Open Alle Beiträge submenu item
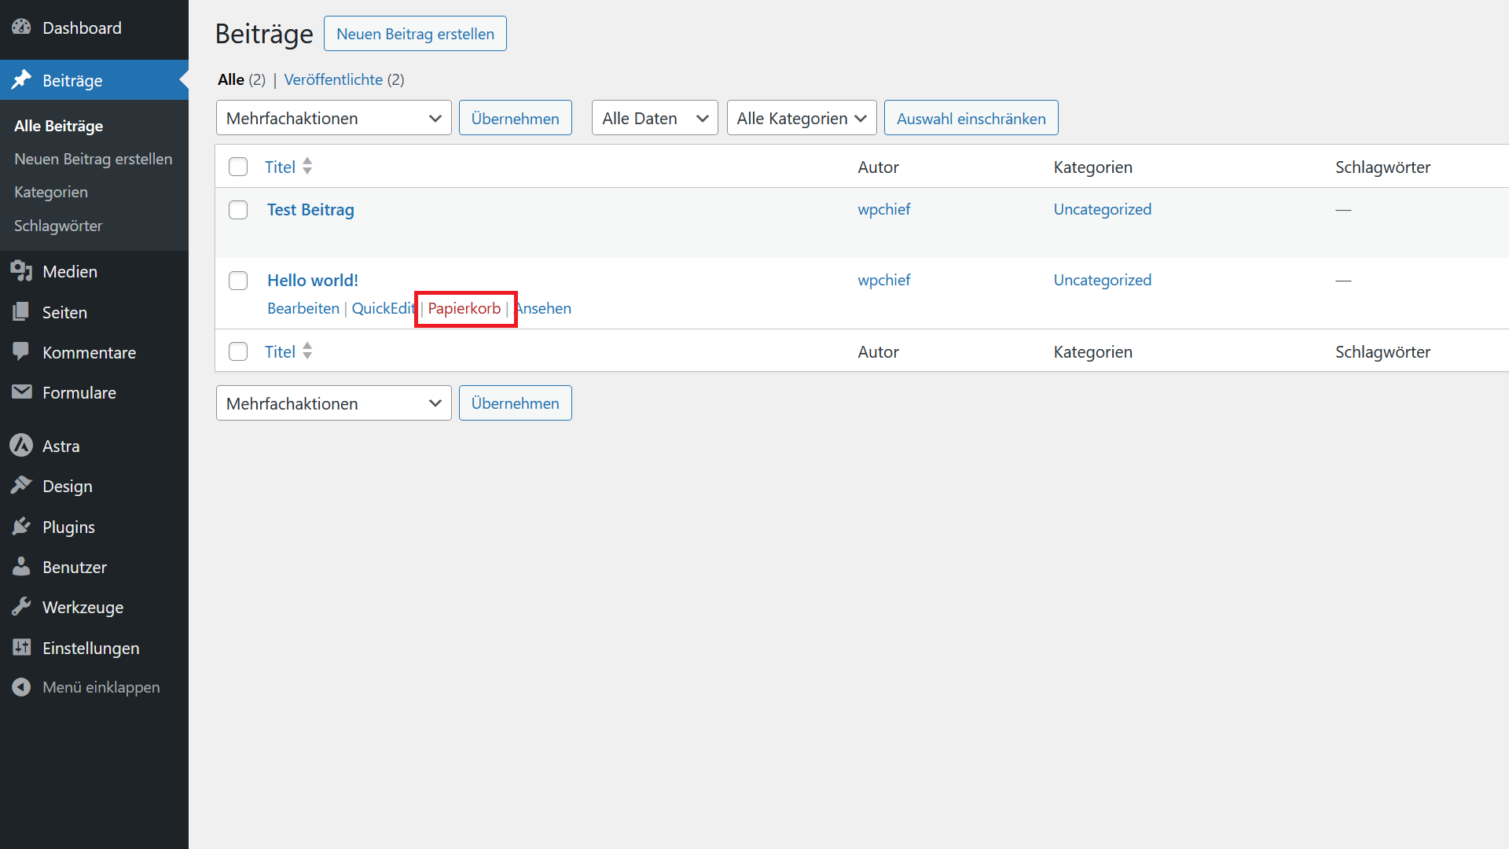The height and width of the screenshot is (849, 1509). (59, 126)
